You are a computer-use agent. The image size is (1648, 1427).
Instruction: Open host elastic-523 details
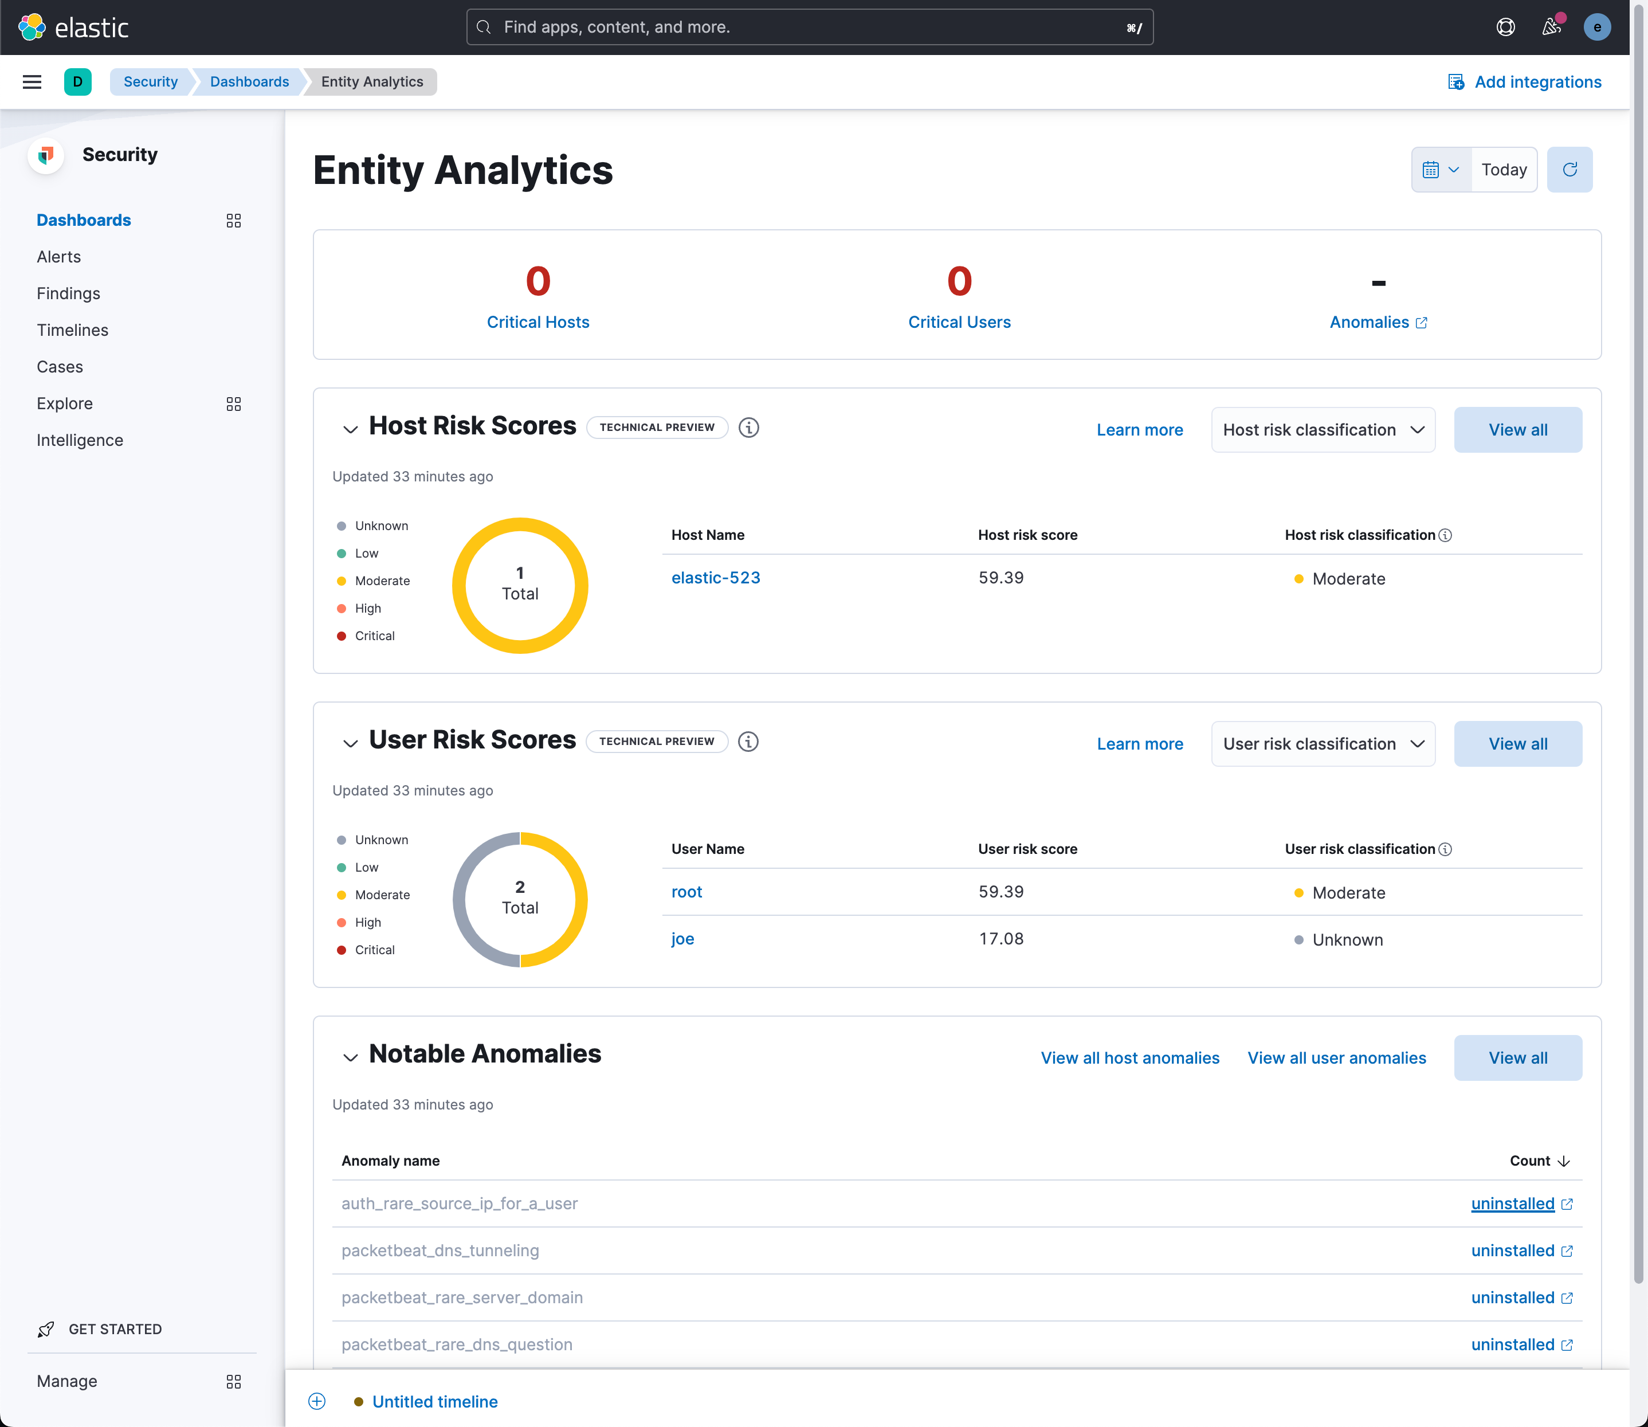pyautogui.click(x=716, y=578)
